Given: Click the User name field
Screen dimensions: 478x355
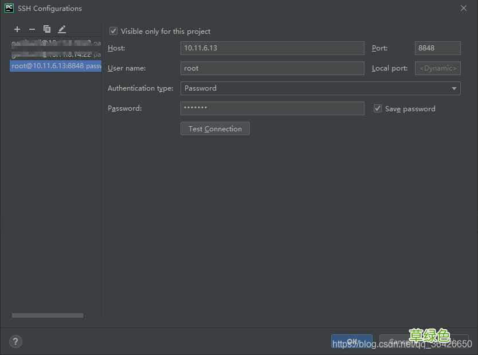Looking at the screenshot, I should [272, 68].
